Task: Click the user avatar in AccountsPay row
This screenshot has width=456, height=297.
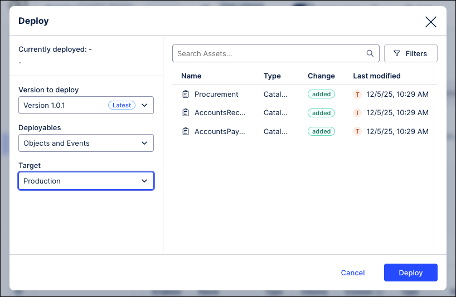Action: [x=357, y=132]
